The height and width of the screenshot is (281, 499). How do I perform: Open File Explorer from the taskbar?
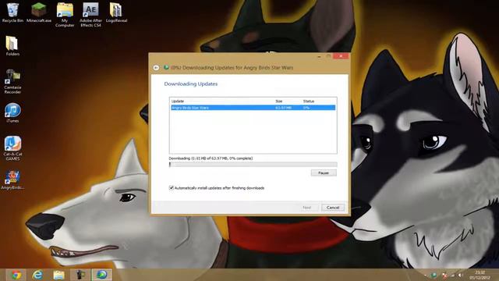click(x=59, y=275)
